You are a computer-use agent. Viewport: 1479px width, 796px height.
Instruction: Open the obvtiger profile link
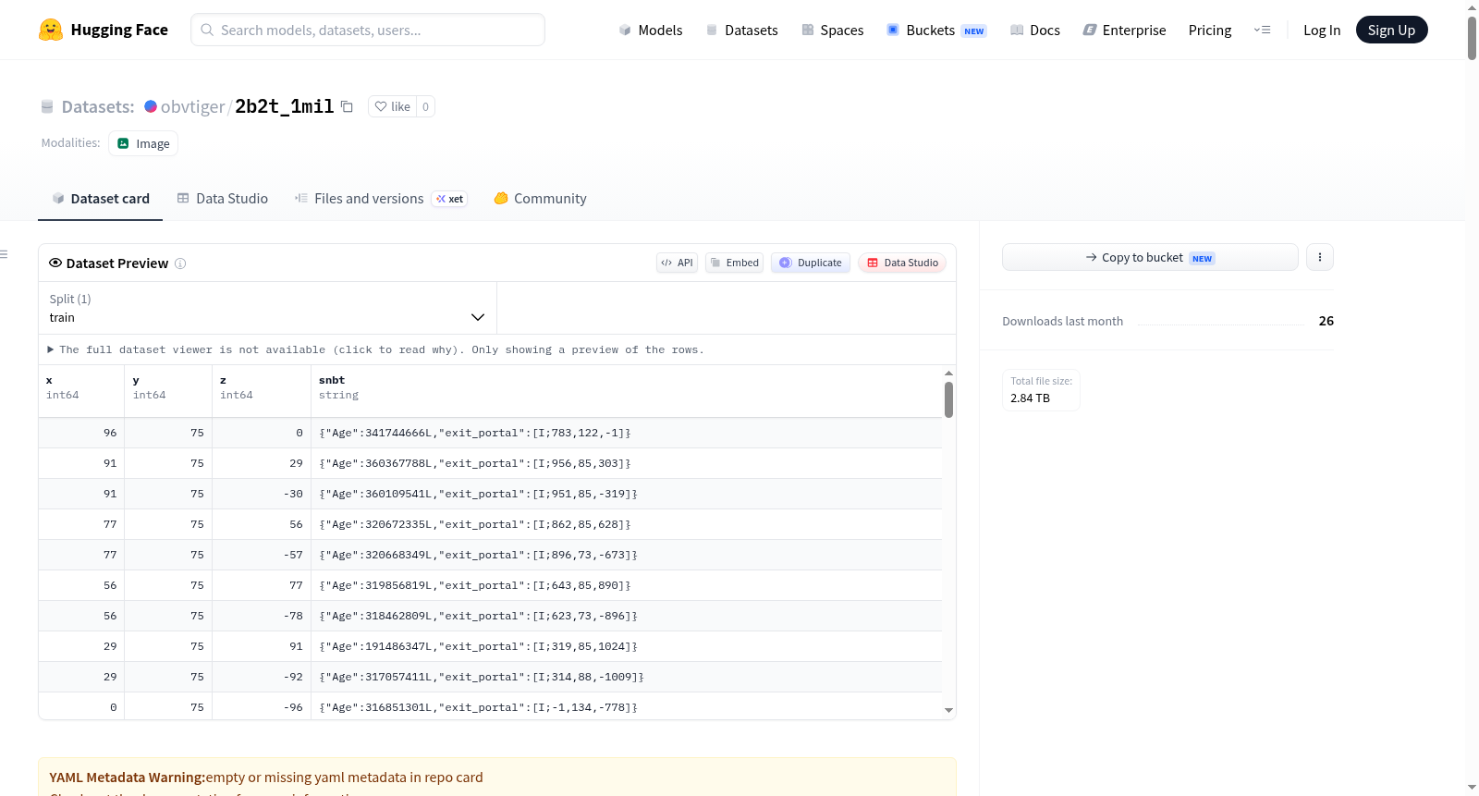click(x=192, y=106)
